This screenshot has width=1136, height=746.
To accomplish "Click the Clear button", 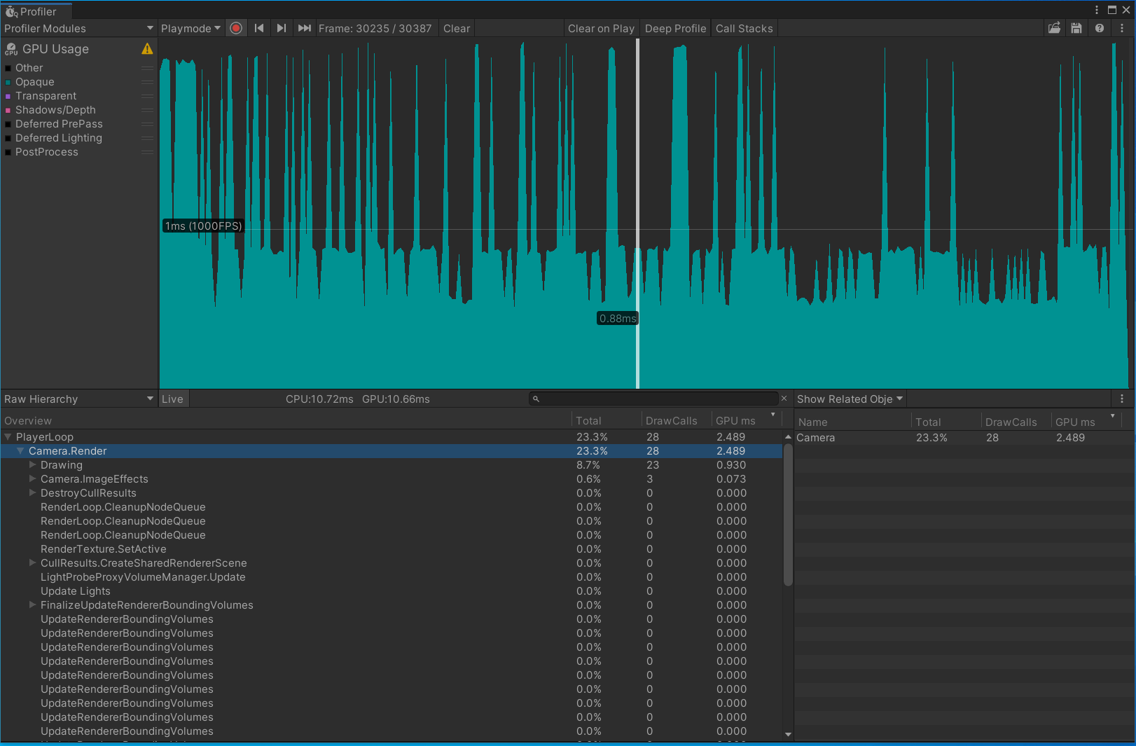I will click(x=457, y=29).
